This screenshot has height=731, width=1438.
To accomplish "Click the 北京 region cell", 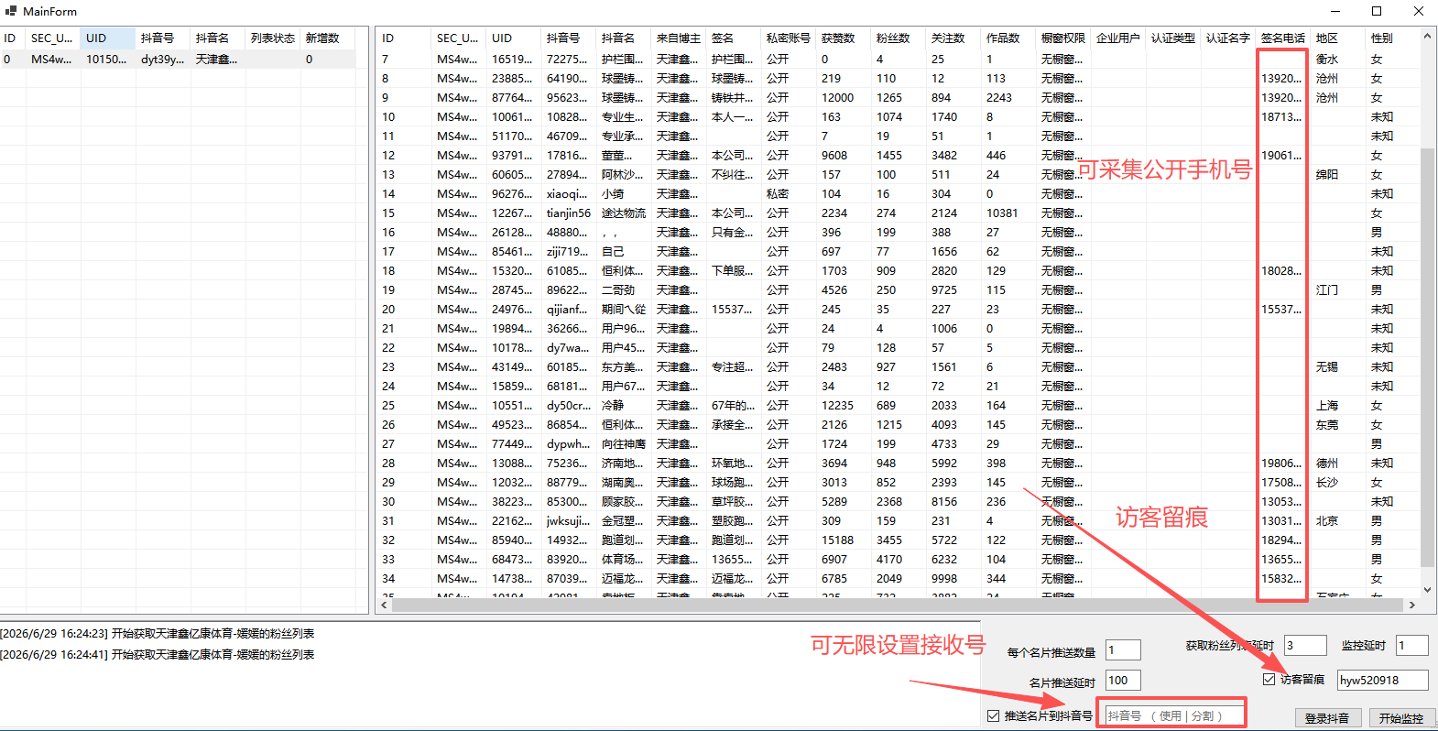I will [1337, 520].
